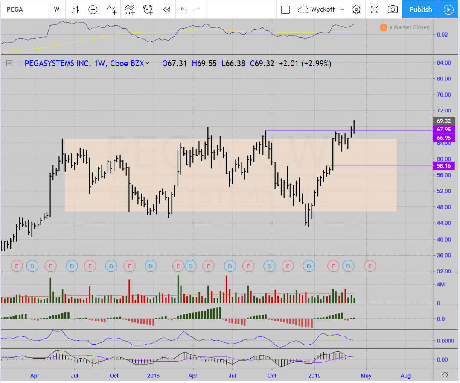The height and width of the screenshot is (383, 460).
Task: Open the W weekly interval selector
Action: 57,9
